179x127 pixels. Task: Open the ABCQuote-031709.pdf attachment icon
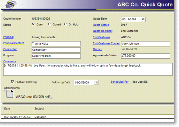(10, 94)
